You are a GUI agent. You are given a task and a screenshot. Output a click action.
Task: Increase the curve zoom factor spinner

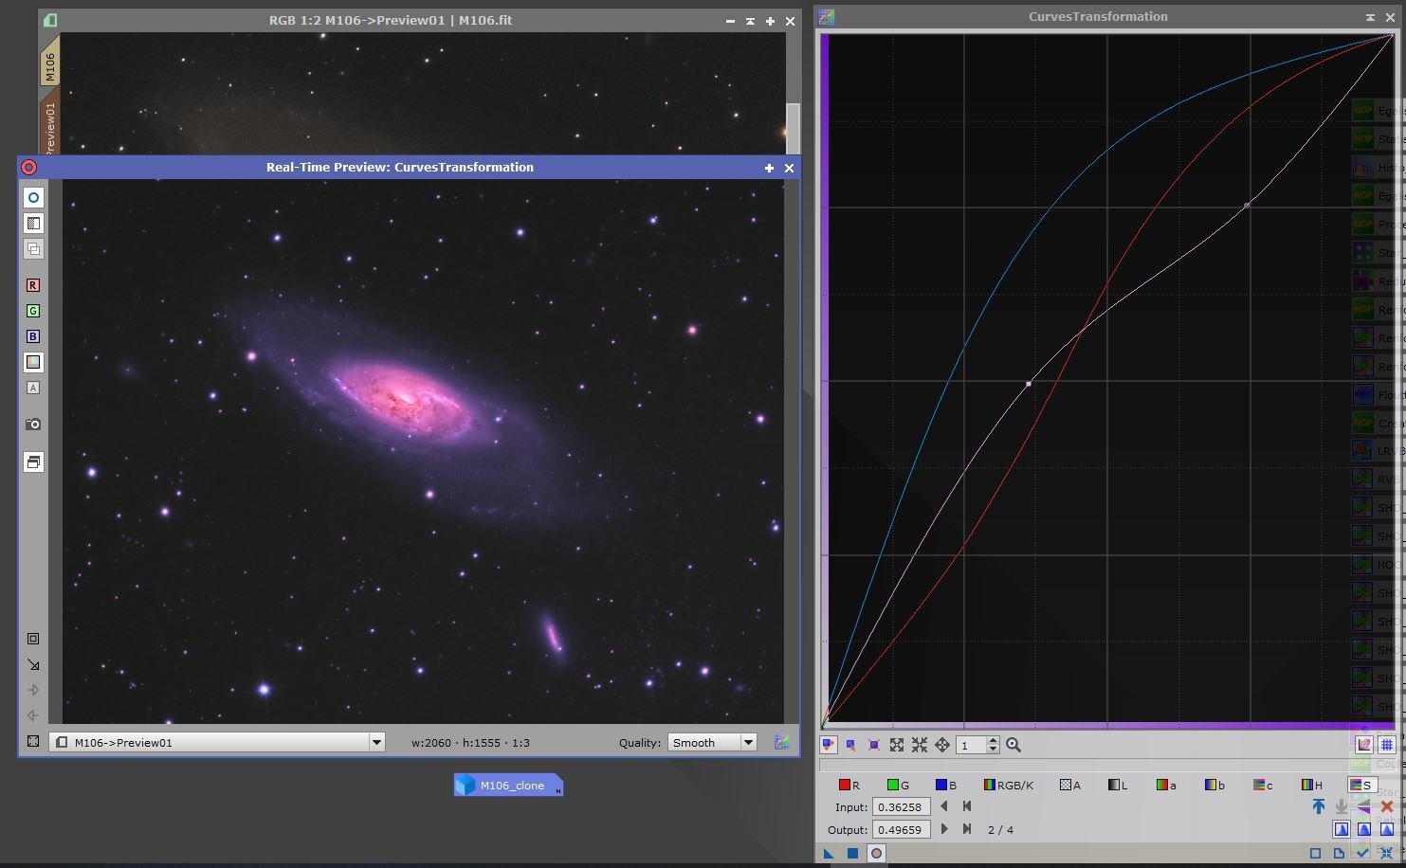point(993,741)
